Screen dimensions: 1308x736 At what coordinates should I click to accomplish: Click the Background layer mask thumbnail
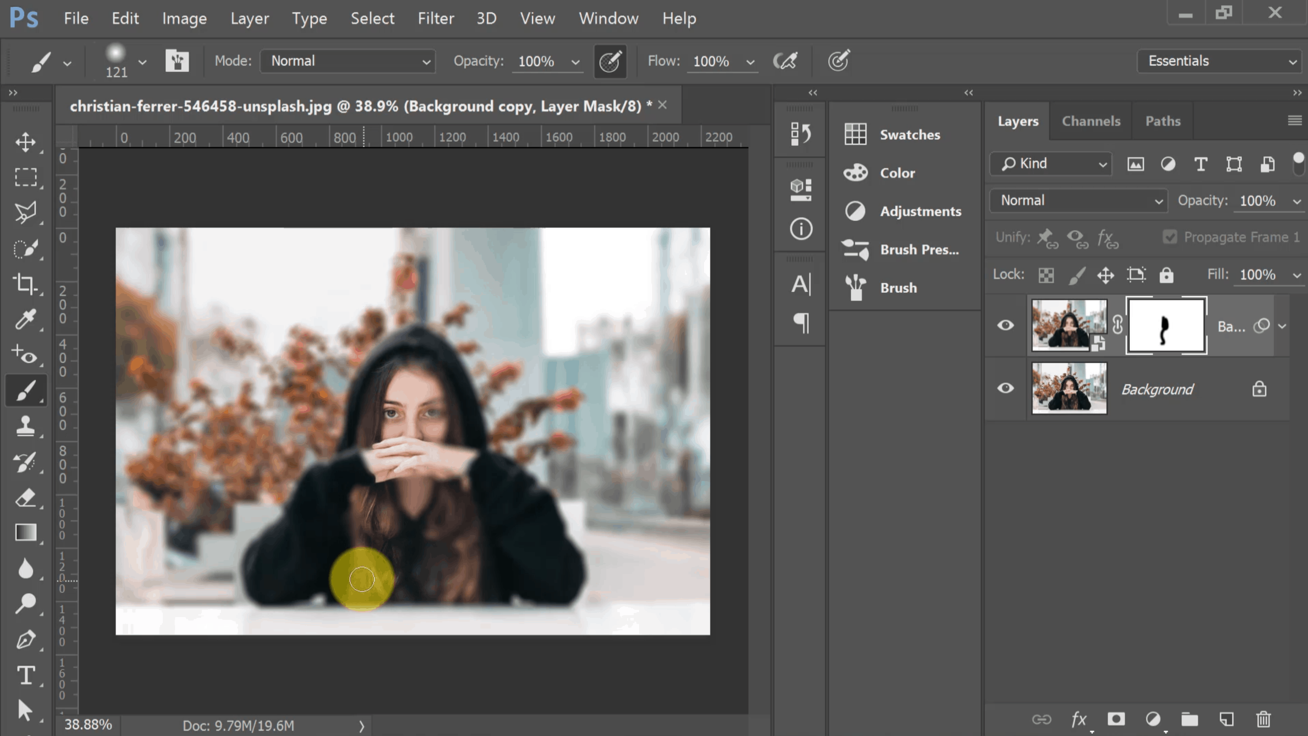pos(1166,325)
